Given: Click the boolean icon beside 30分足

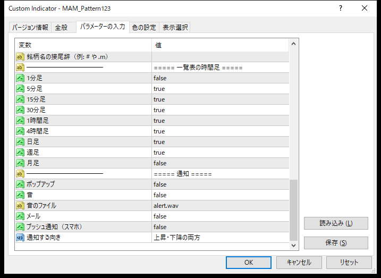Looking at the screenshot, I should click(20, 110).
